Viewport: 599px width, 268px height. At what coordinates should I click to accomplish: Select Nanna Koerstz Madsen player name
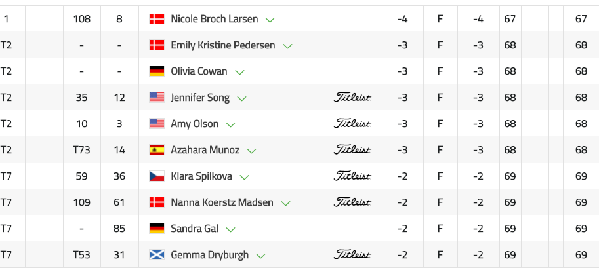(x=222, y=202)
